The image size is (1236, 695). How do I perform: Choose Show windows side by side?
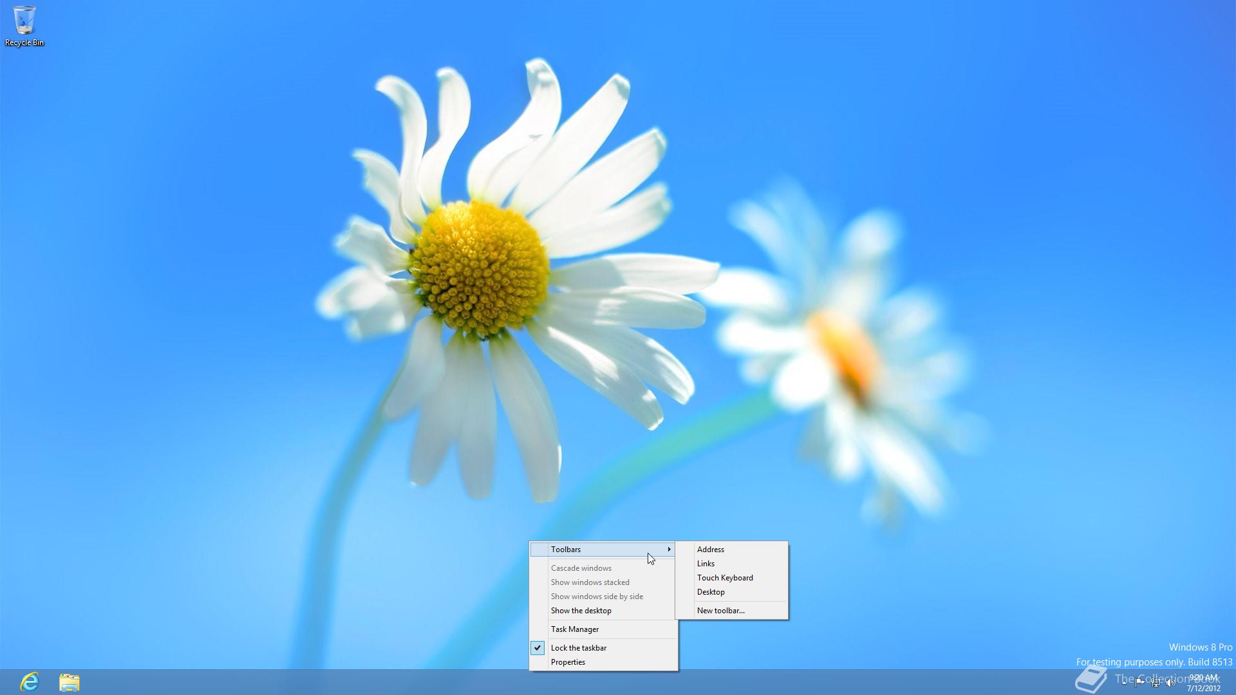(x=603, y=597)
